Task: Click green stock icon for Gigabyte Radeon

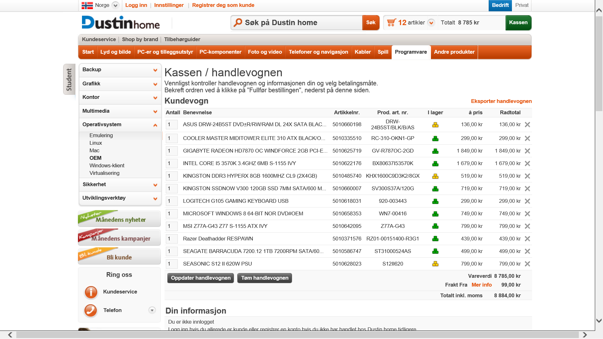Action: pos(435,151)
